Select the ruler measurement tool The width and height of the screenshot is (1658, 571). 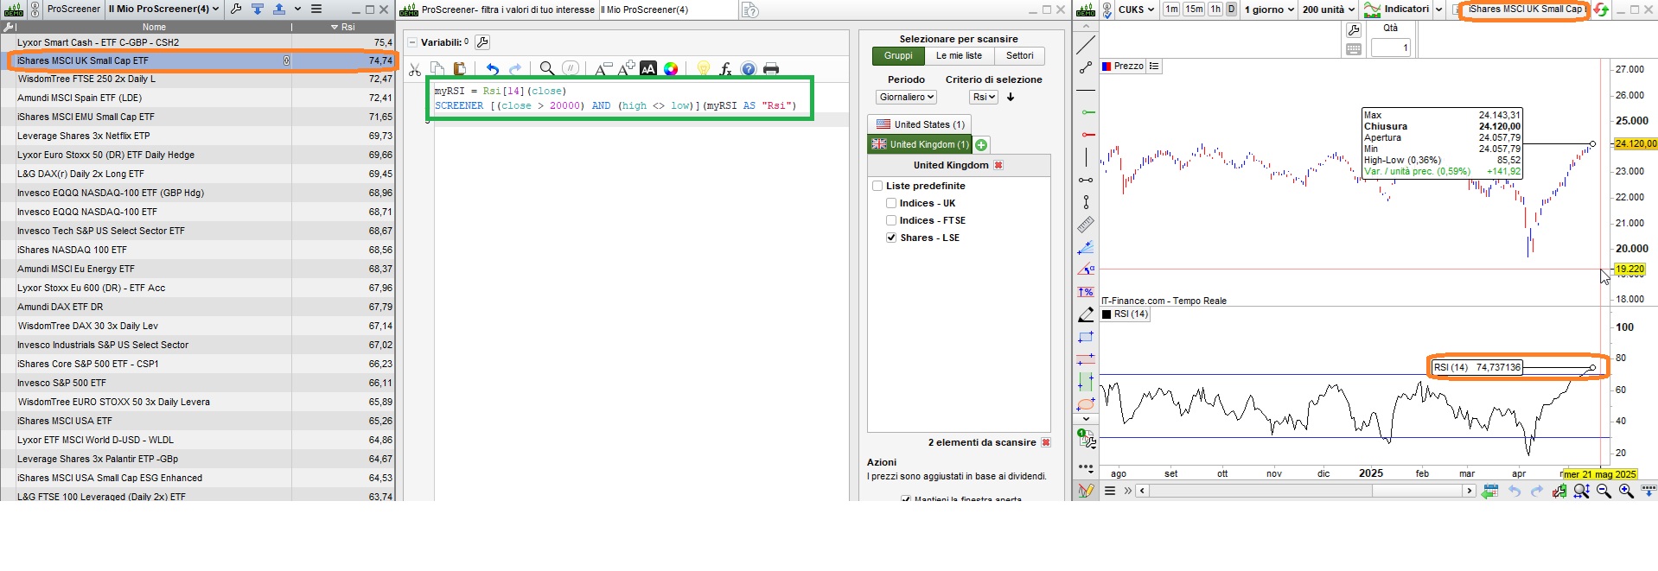1086,225
